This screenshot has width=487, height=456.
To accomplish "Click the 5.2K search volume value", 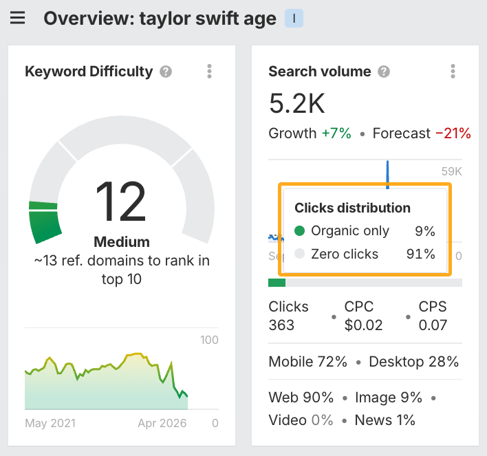I will point(296,103).
